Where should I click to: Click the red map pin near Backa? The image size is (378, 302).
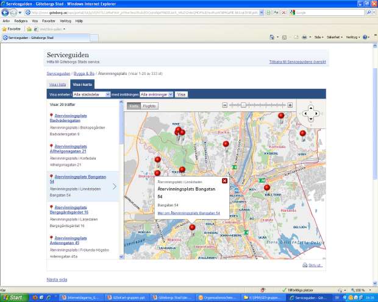click(x=226, y=144)
